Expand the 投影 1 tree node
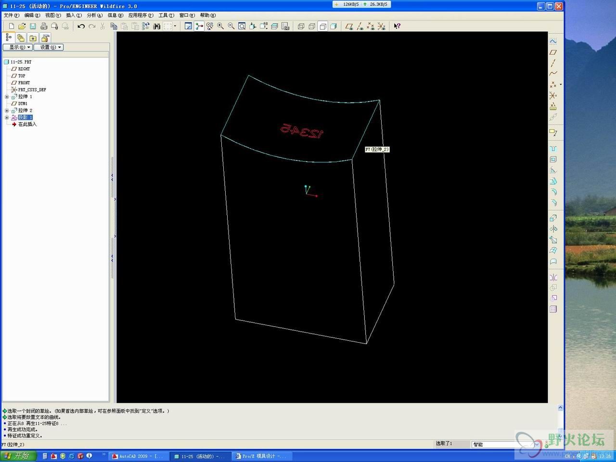616x462 pixels. pos(7,117)
